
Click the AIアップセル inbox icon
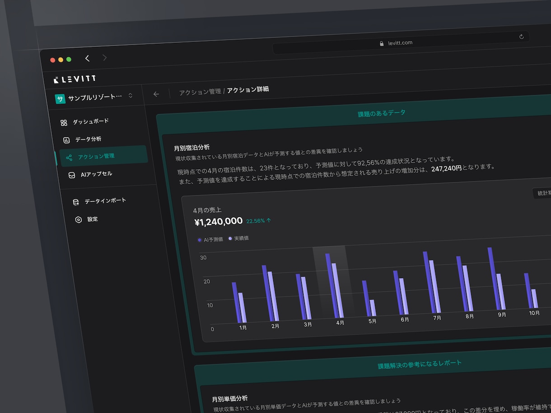tap(72, 175)
